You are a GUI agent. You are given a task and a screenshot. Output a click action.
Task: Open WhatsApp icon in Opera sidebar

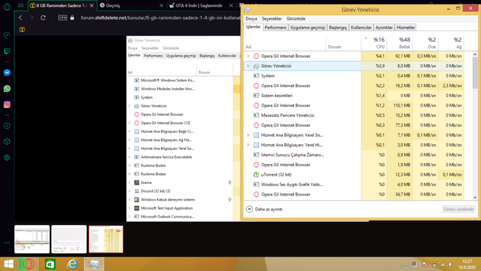point(7,89)
